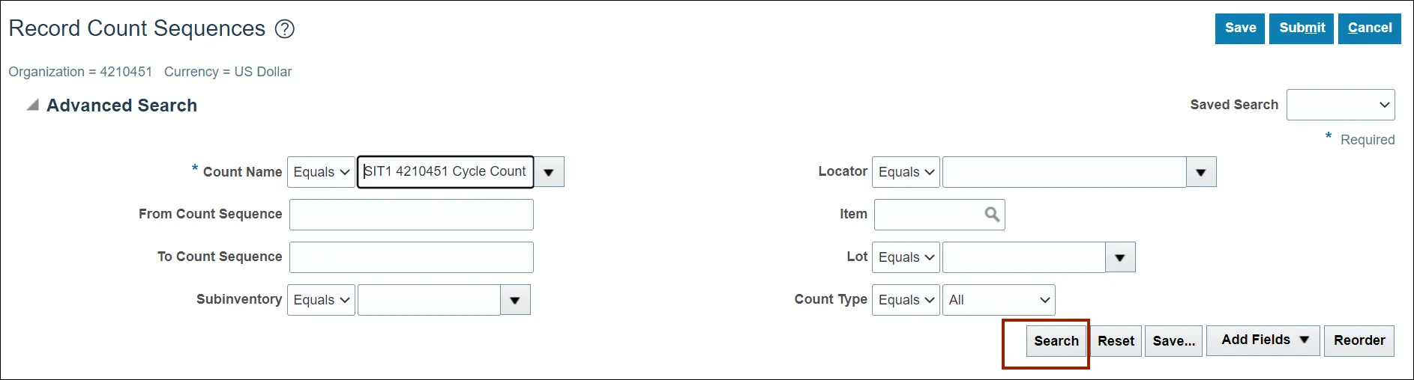1414x380 pixels.
Task: Open the help icon beside Record Count Sequences
Action: [x=285, y=29]
